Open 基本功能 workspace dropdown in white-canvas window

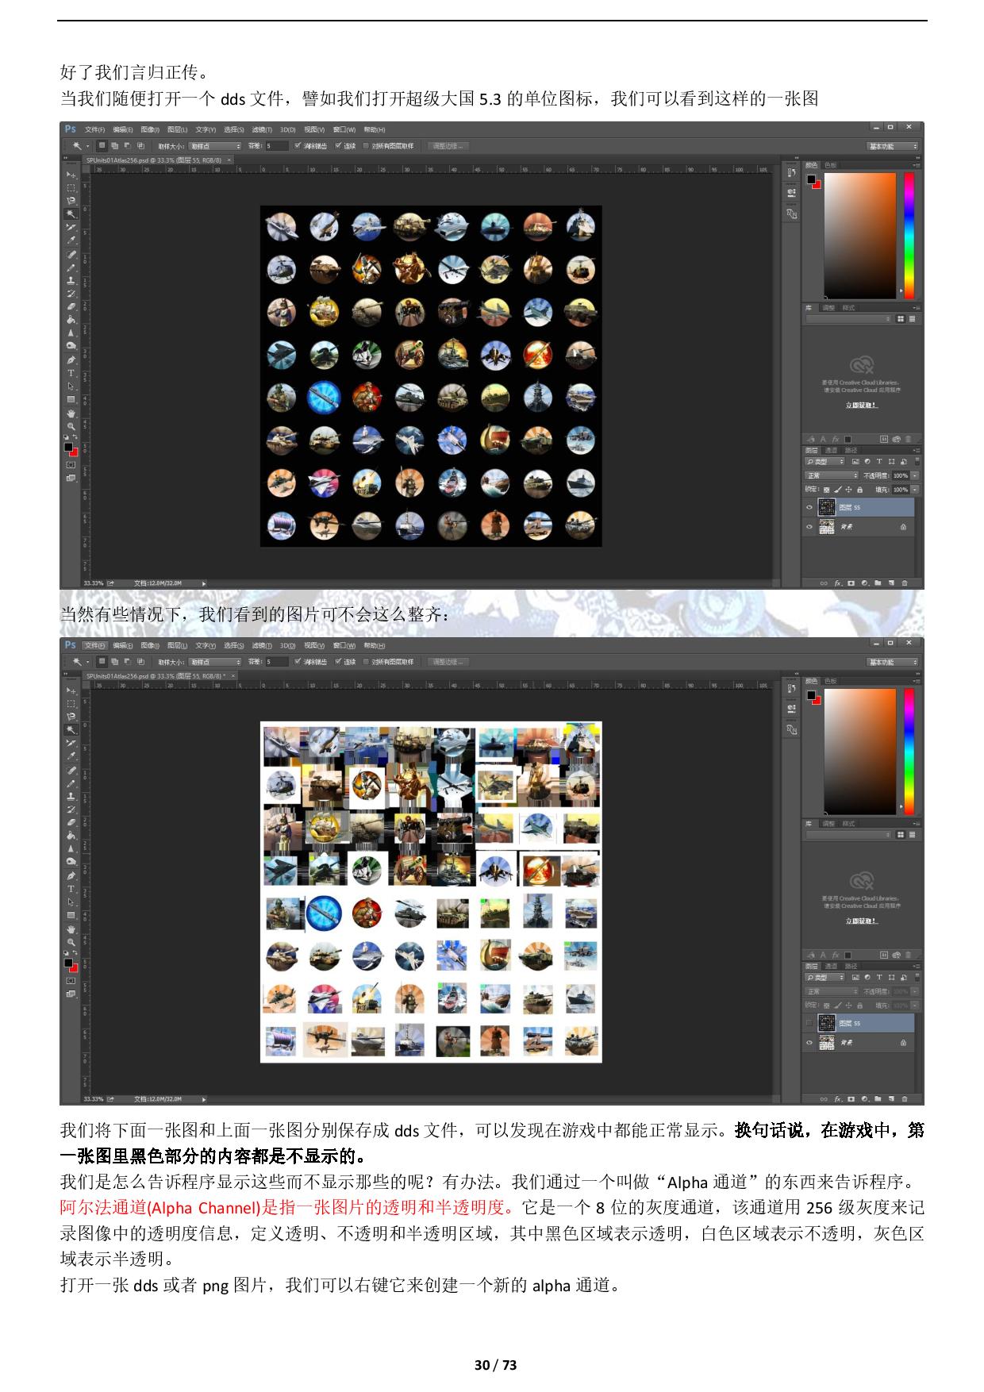(893, 662)
